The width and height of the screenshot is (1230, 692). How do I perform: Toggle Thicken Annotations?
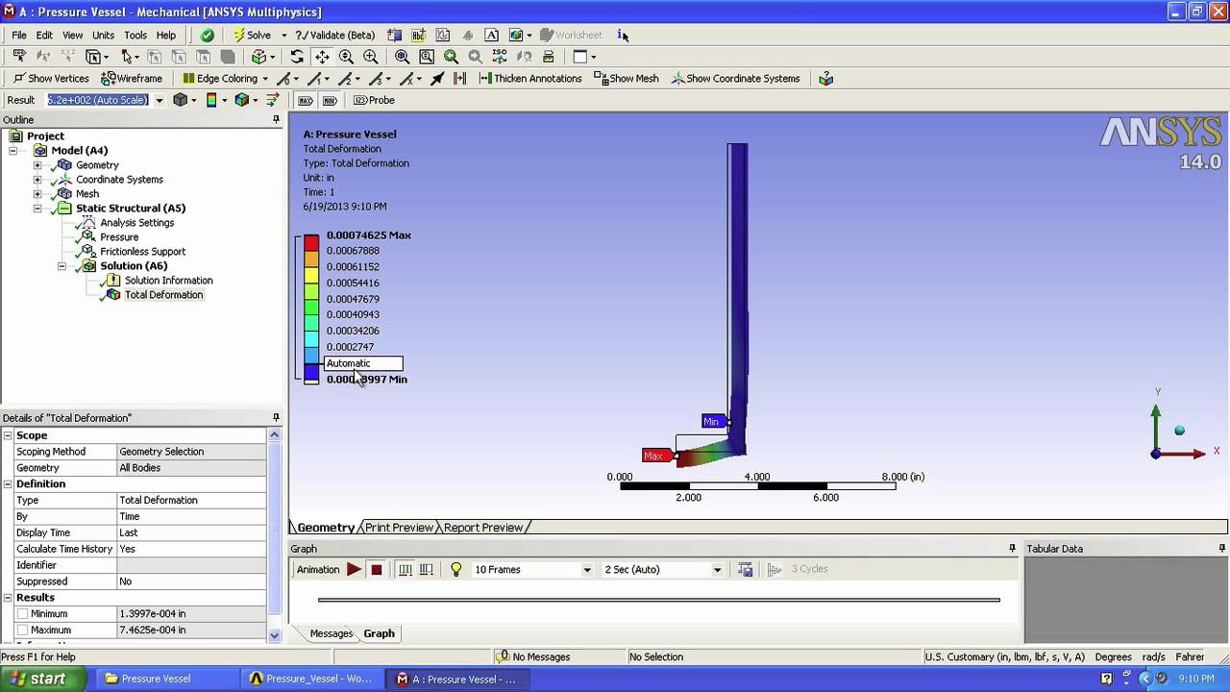[x=529, y=79]
